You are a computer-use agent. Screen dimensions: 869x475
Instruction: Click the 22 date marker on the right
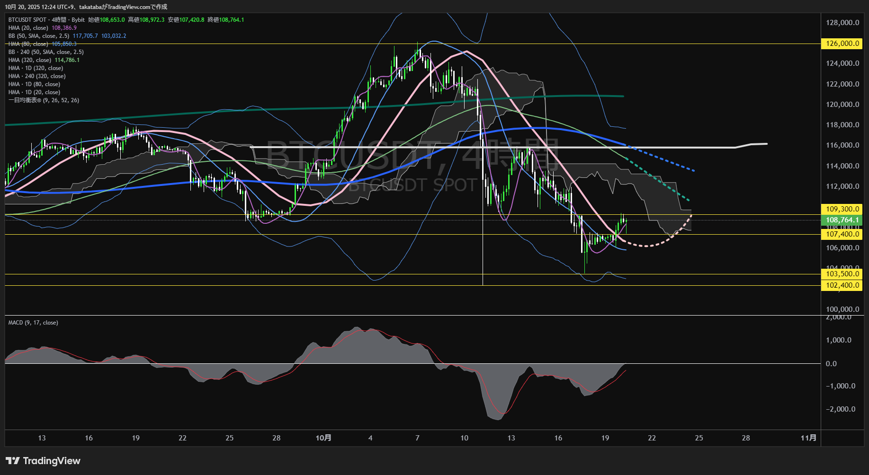652,438
